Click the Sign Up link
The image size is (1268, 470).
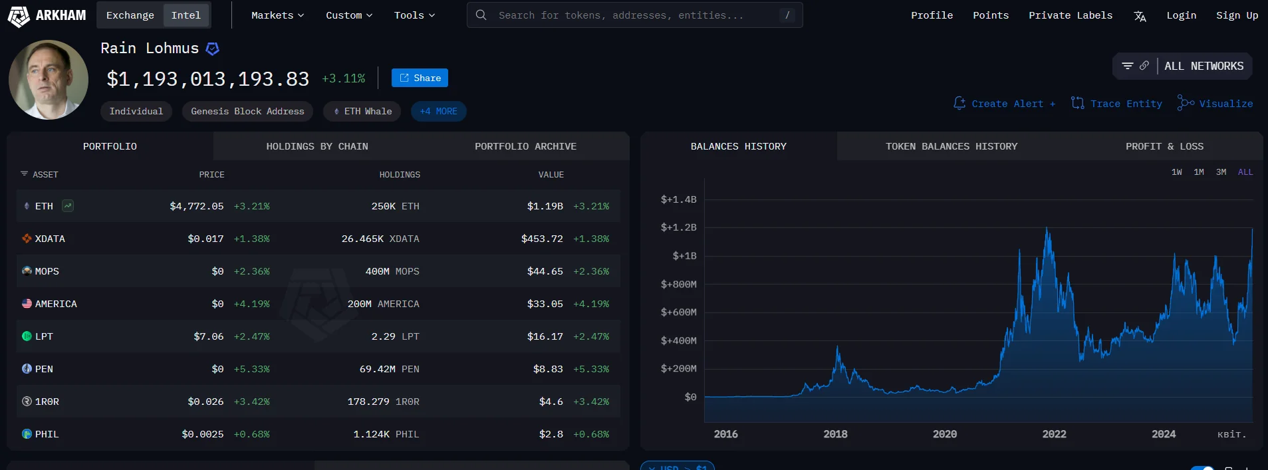click(x=1237, y=15)
